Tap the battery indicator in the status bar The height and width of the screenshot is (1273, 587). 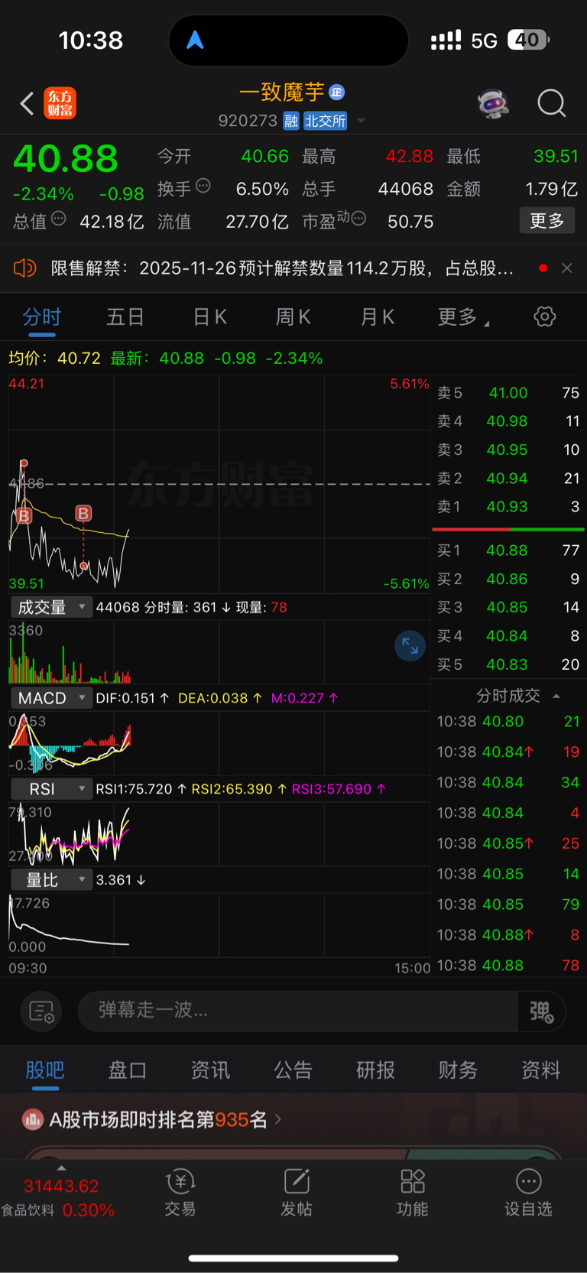(529, 40)
